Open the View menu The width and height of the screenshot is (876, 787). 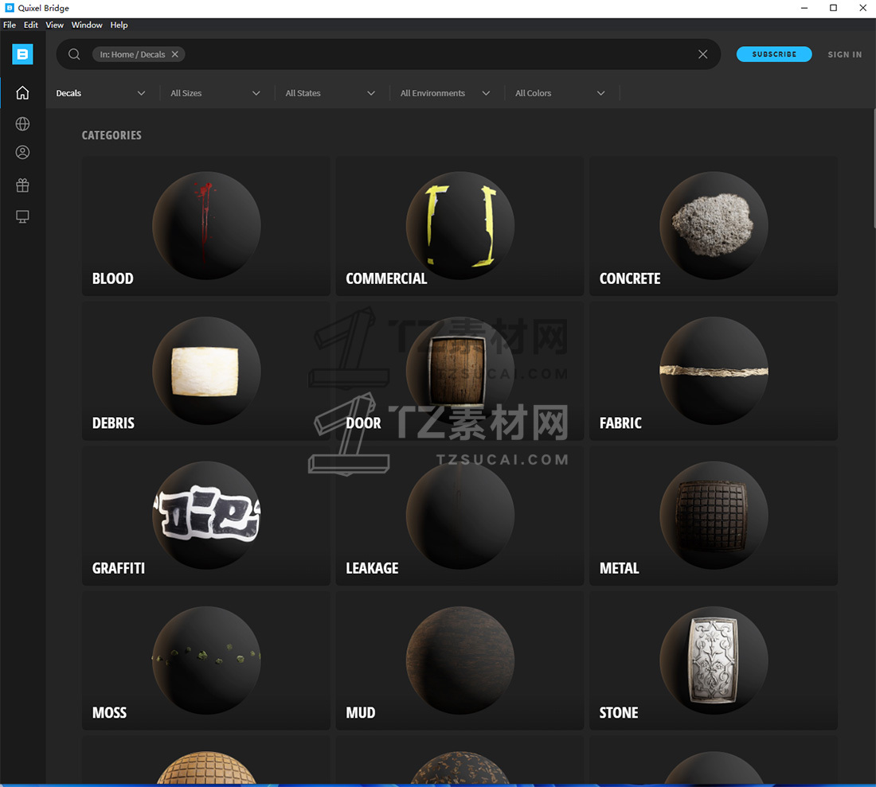pyautogui.click(x=54, y=25)
